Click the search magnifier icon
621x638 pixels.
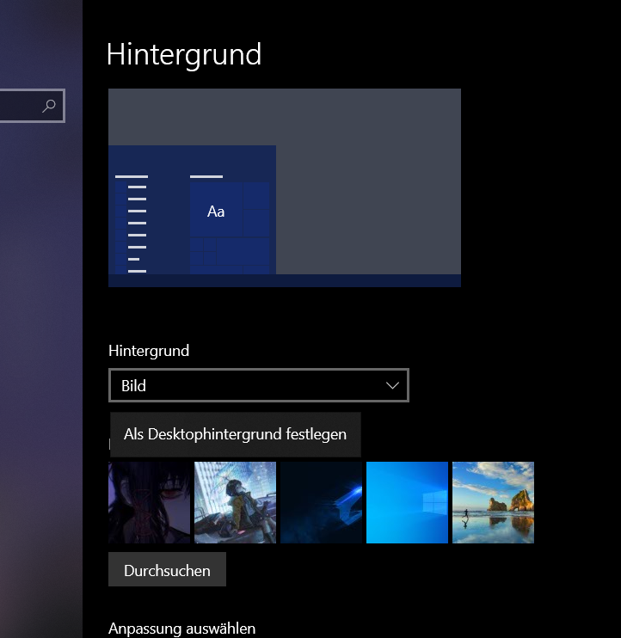(x=49, y=106)
